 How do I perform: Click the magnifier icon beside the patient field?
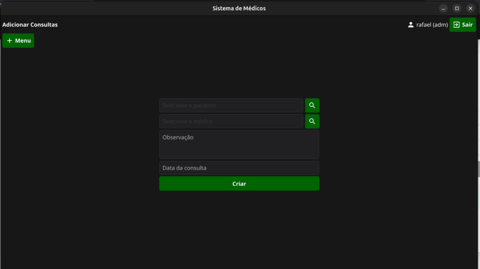pyautogui.click(x=312, y=106)
